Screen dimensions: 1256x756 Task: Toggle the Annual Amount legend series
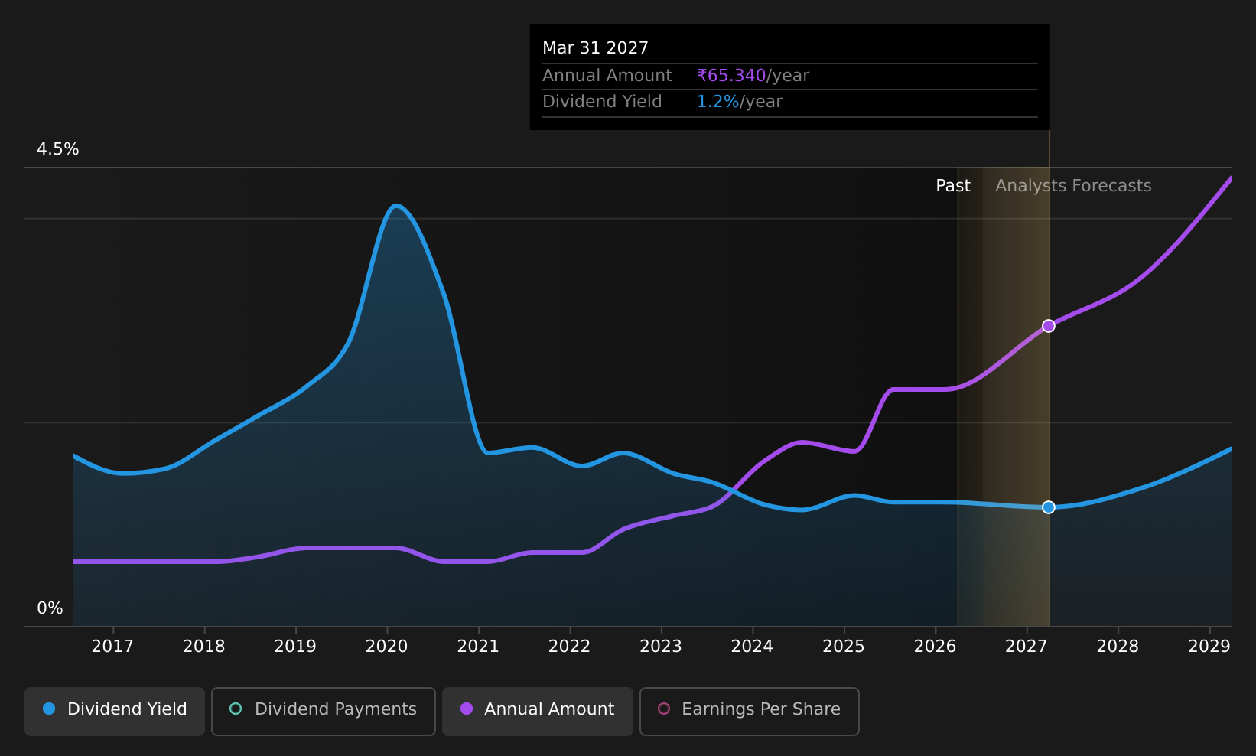(x=538, y=712)
